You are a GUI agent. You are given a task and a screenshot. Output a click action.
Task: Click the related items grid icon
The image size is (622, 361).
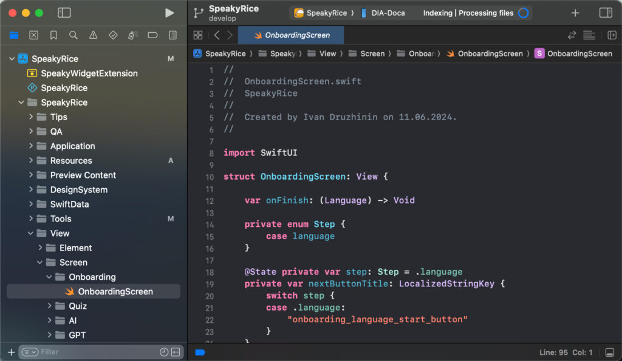[198, 35]
